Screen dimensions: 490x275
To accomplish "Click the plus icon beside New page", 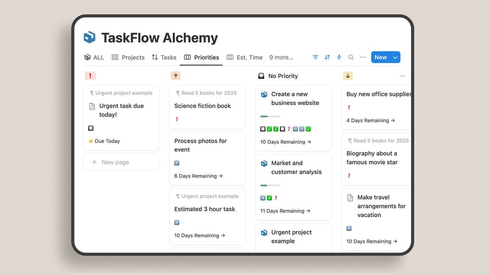I will click(x=95, y=162).
